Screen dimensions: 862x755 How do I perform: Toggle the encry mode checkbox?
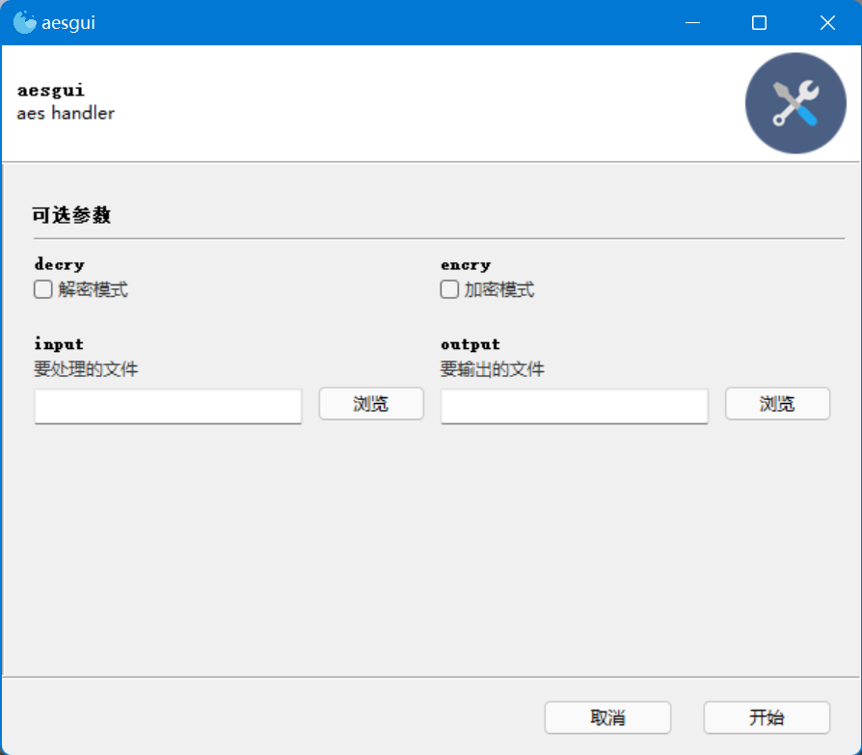[448, 288]
